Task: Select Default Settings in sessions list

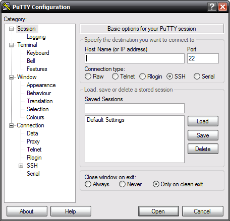Action: (x=105, y=120)
